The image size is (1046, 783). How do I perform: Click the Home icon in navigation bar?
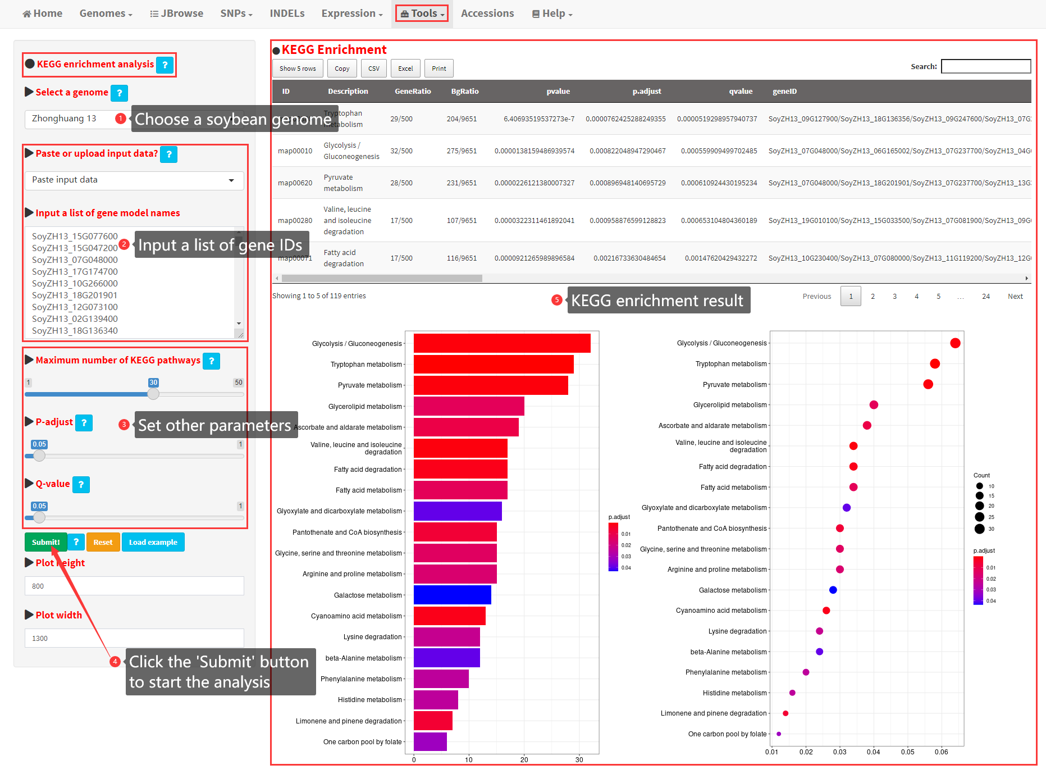26,14
